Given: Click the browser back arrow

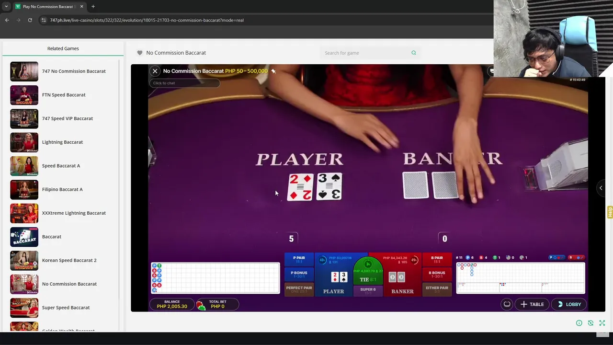Looking at the screenshot, I should [7, 20].
